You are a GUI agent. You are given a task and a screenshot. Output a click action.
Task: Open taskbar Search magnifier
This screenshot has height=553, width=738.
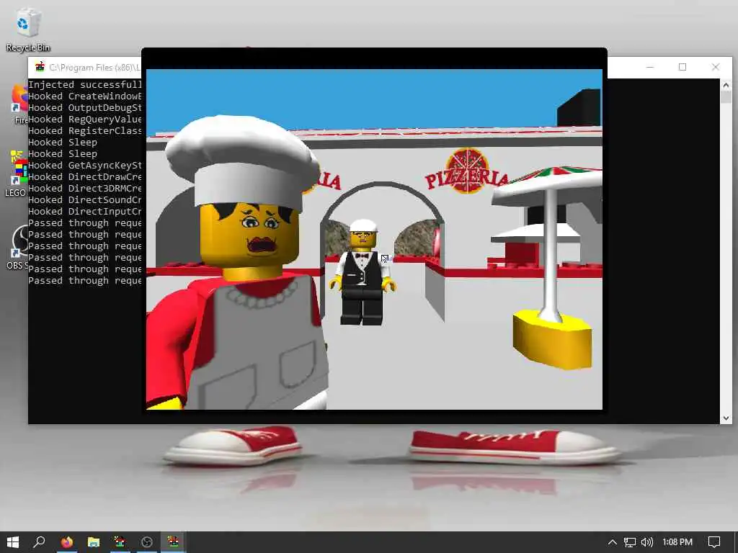pos(40,542)
